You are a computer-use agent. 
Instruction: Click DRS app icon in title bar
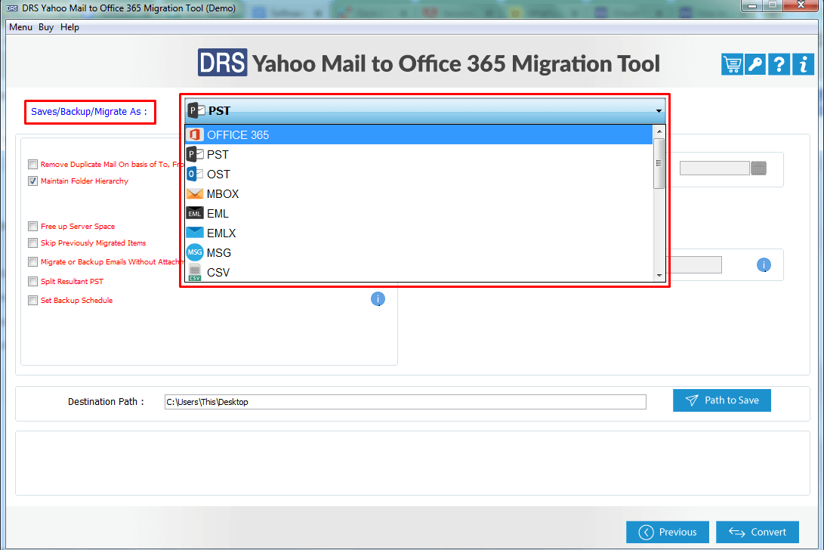(x=12, y=8)
